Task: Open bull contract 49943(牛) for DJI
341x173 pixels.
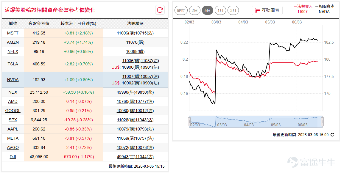Action: 126,157
